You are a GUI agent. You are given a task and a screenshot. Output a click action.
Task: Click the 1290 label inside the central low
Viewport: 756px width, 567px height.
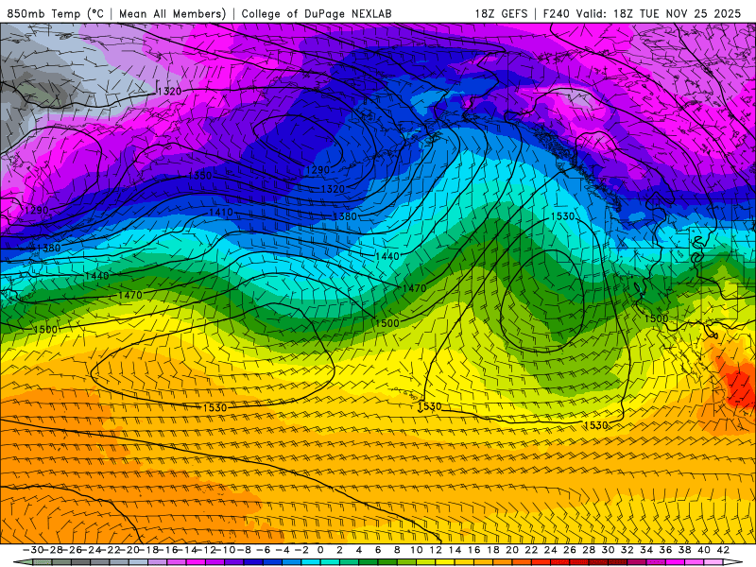[318, 170]
